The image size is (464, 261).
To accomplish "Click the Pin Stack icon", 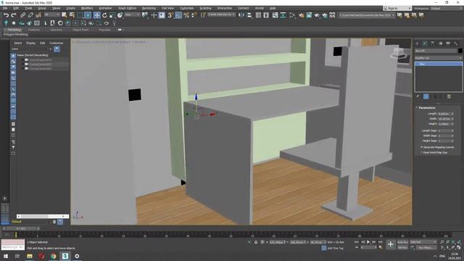I will pyautogui.click(x=418, y=96).
